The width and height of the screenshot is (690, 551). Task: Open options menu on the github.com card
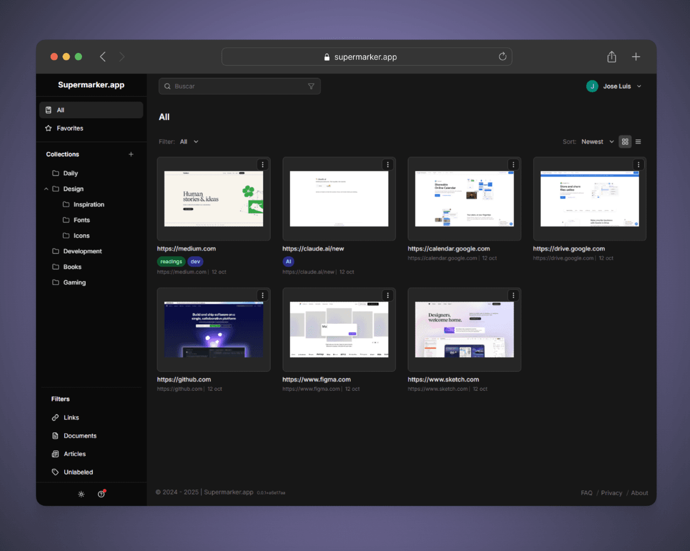coord(263,295)
